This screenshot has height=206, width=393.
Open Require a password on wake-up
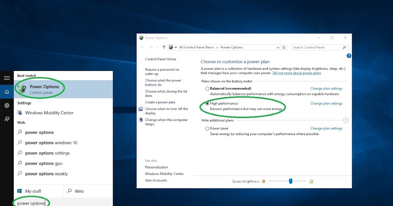tap(162, 72)
